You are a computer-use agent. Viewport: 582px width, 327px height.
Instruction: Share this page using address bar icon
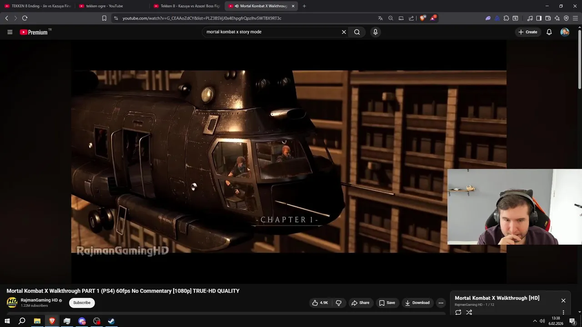click(x=411, y=18)
